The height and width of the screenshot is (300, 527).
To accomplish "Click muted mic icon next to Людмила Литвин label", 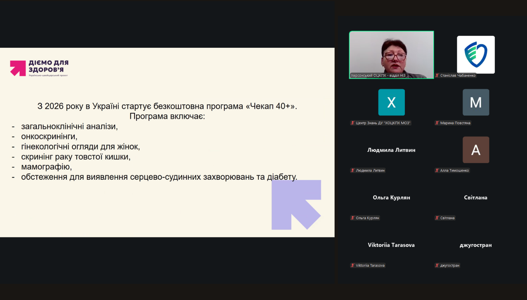I will coord(352,170).
